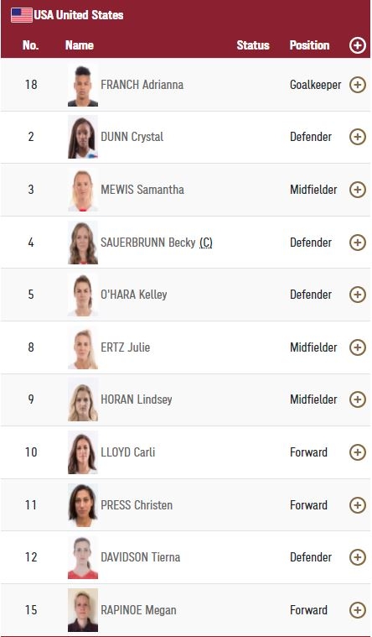This screenshot has height=637, width=372.
Task: Click plus icon in ERTZ Julie row
Action: [x=358, y=347]
